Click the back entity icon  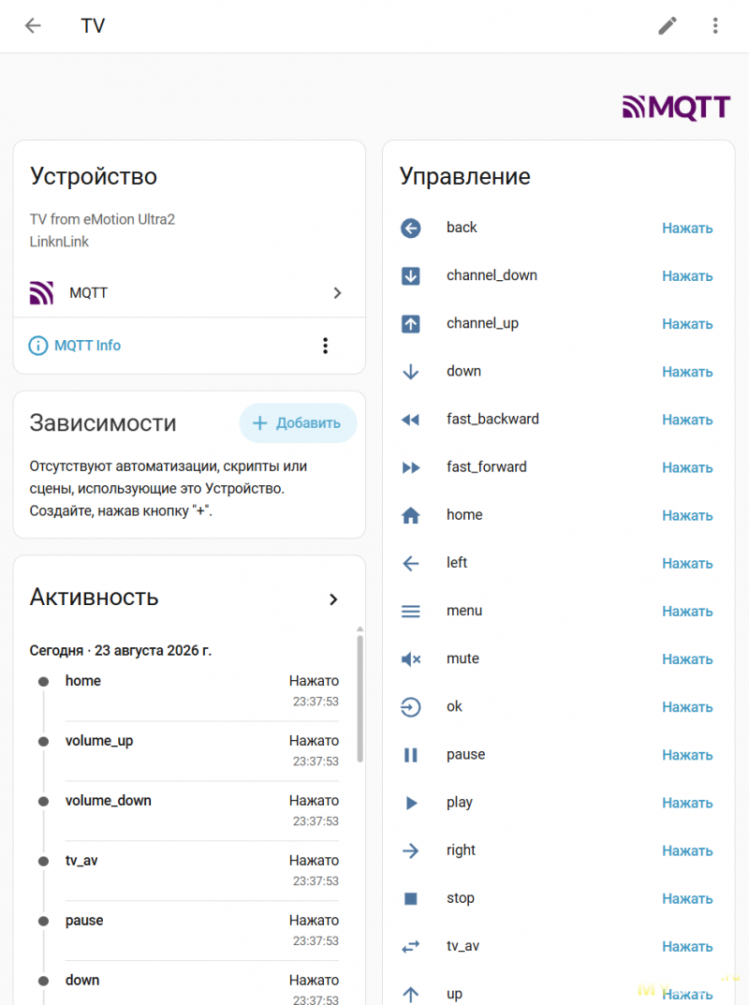411,228
